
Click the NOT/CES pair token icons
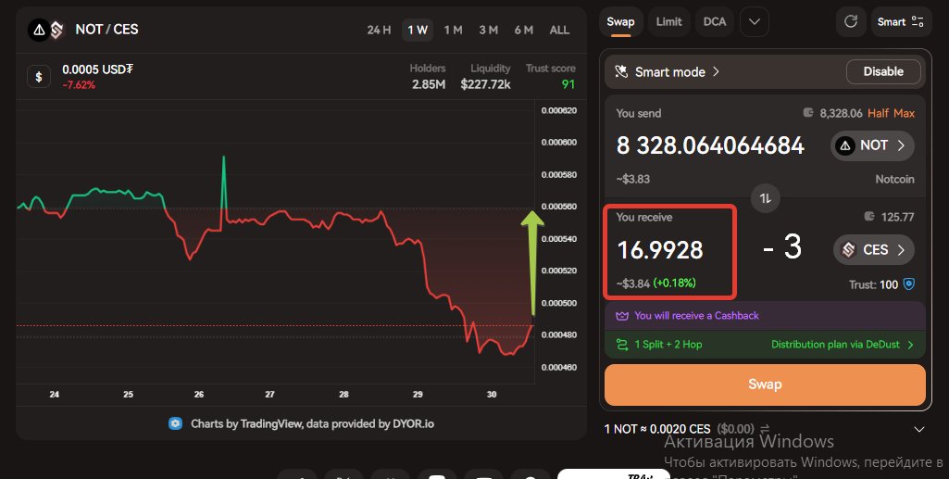tap(47, 29)
